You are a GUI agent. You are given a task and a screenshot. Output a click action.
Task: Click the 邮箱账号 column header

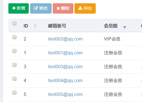pos(57,26)
